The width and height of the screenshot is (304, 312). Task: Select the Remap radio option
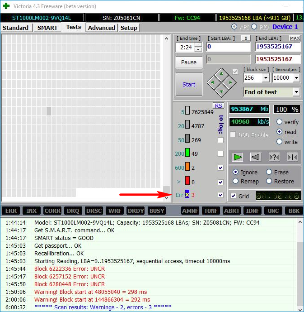coord(236,181)
